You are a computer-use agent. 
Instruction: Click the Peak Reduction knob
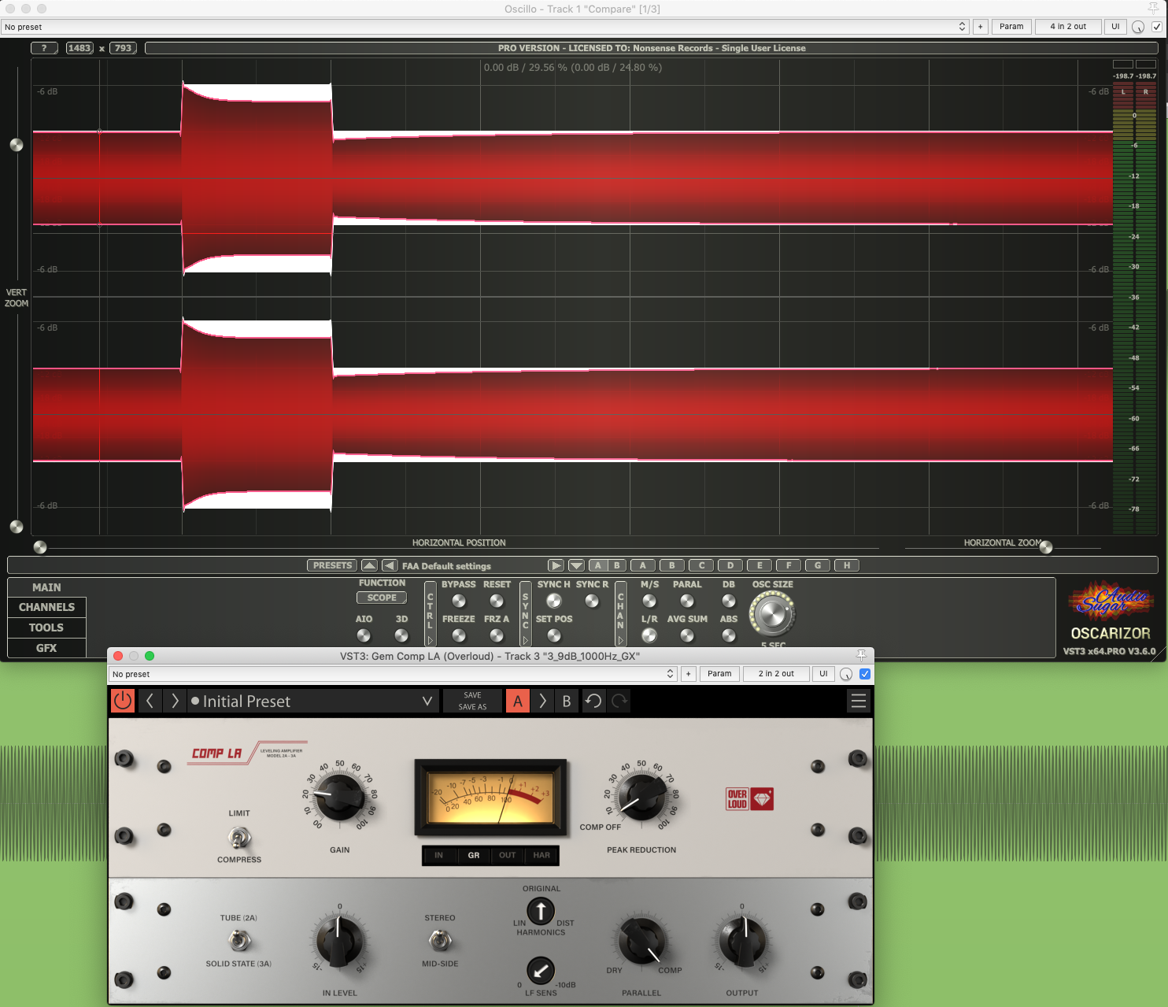coord(641,796)
